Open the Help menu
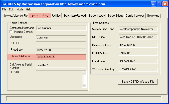This screenshot has width=169, height=104. click(x=28, y=9)
